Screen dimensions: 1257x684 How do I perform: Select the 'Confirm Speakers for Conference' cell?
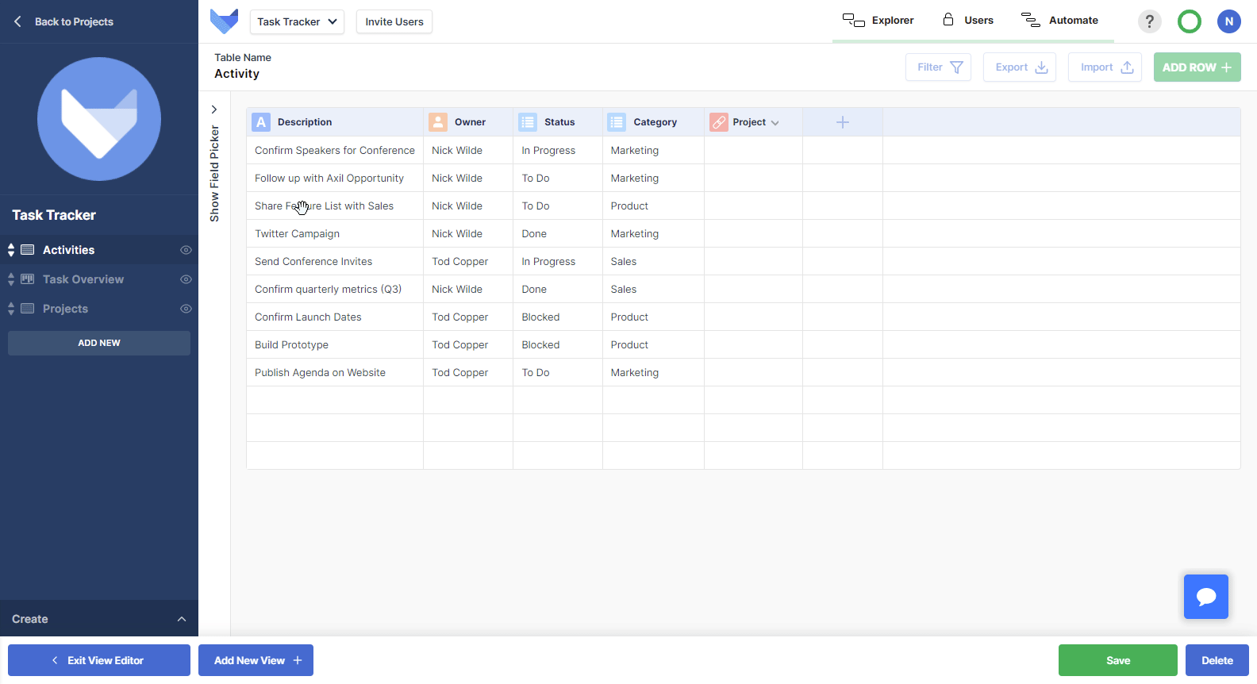click(335, 150)
